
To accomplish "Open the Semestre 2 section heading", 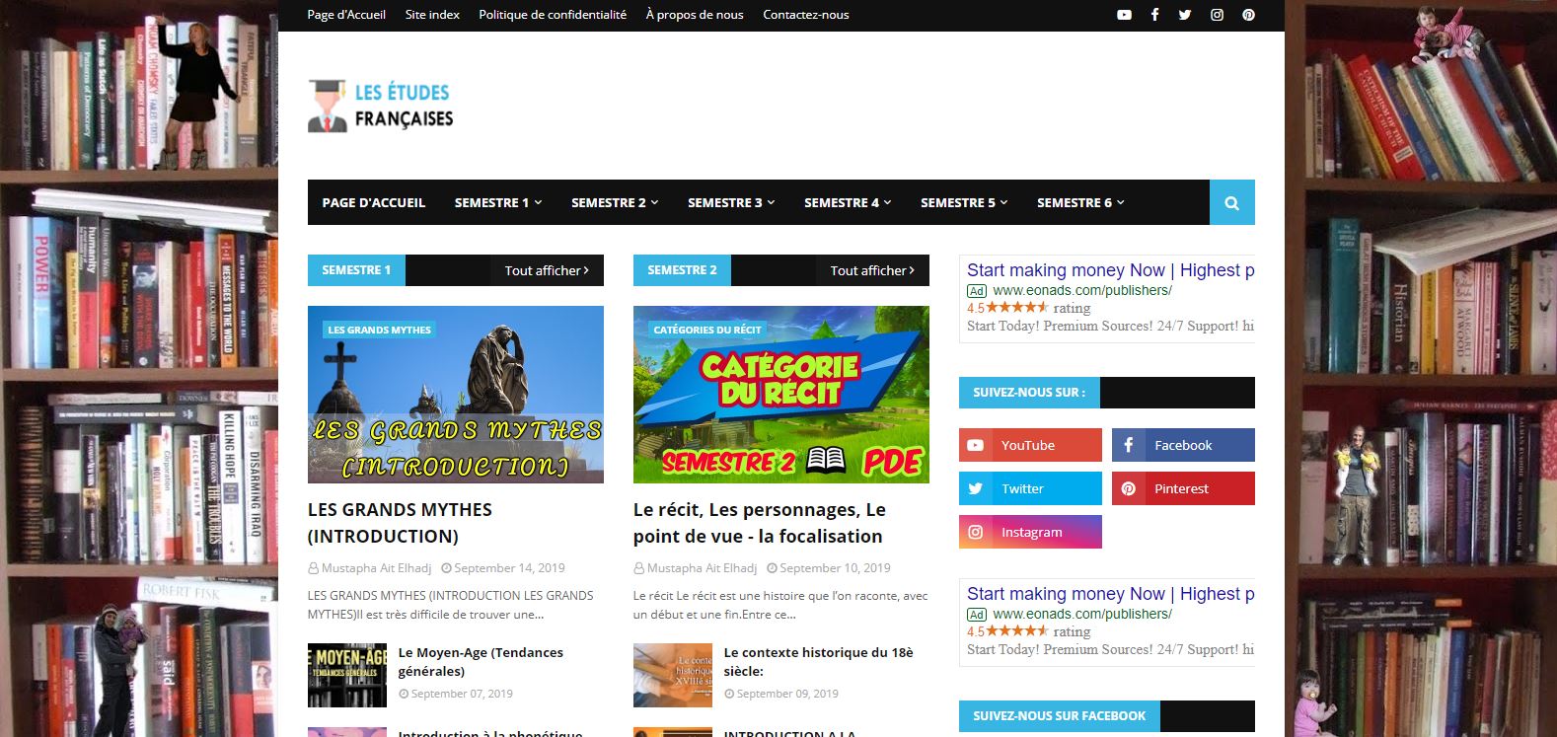I will pos(682,270).
